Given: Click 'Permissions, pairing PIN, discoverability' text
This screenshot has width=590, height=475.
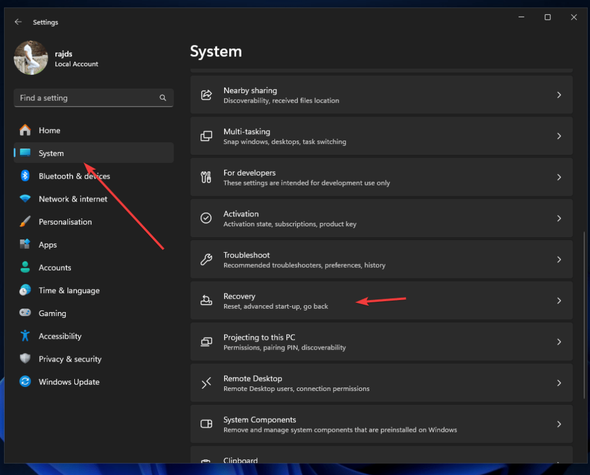Looking at the screenshot, I should (x=285, y=348).
